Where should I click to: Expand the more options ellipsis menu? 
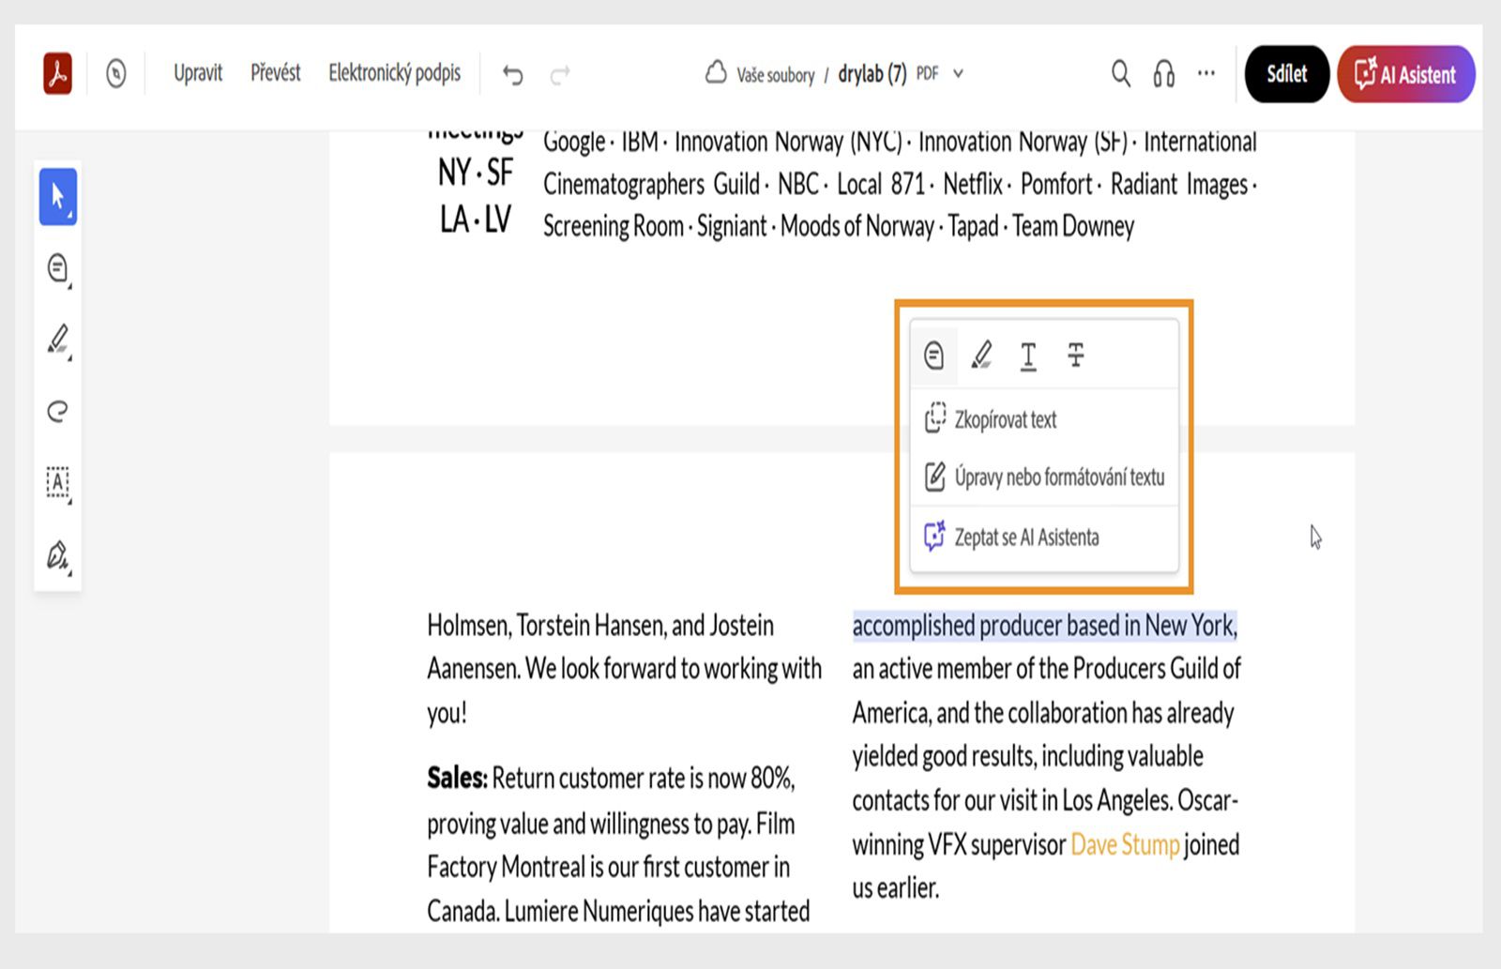[x=1206, y=72]
